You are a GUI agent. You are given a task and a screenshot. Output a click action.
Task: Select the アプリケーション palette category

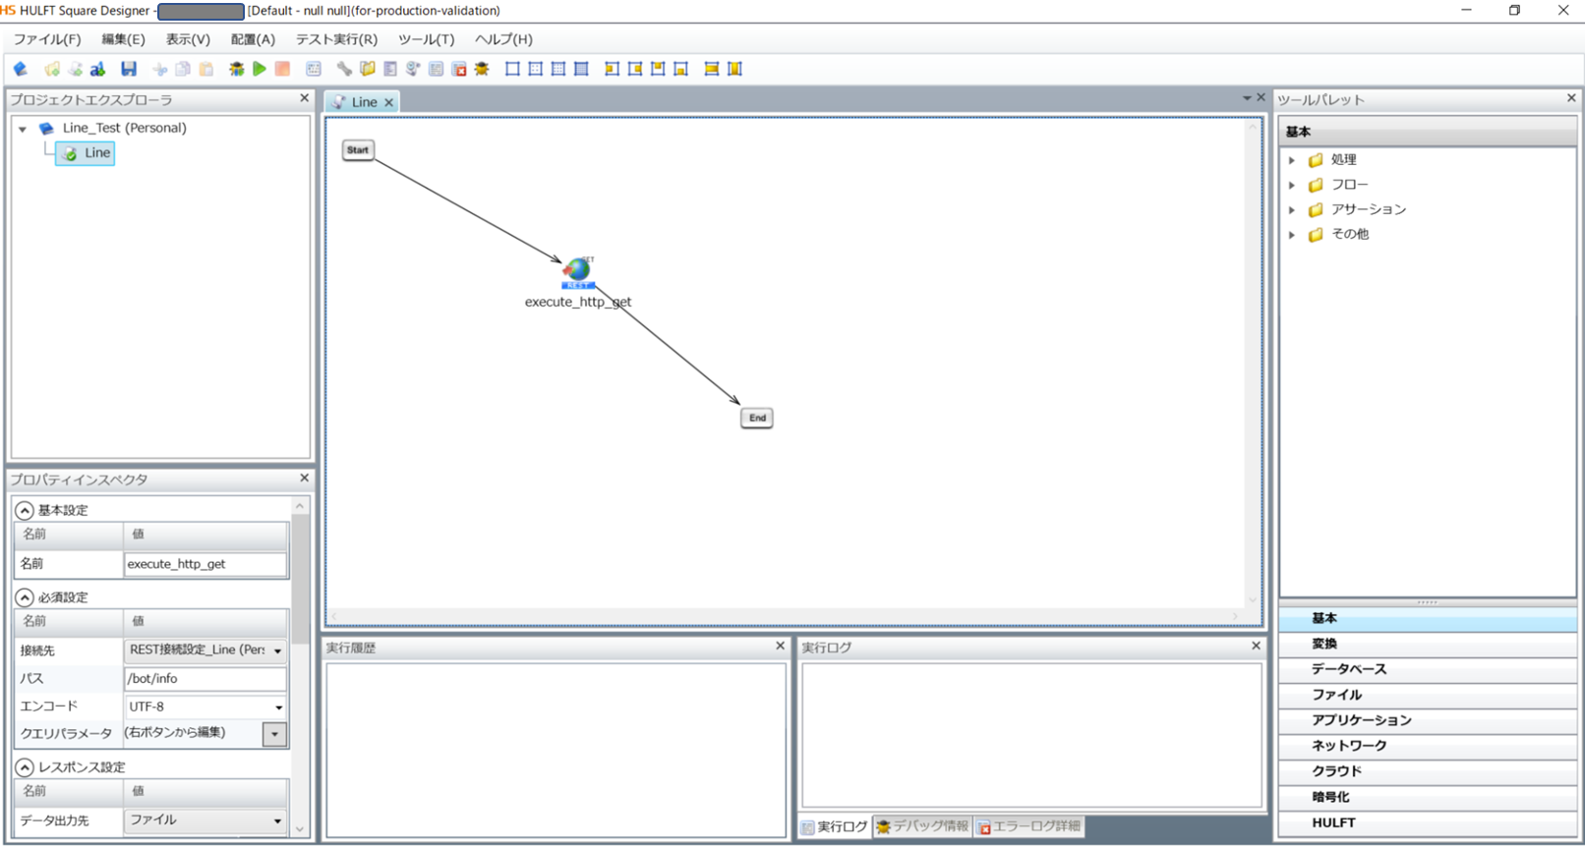click(1428, 721)
